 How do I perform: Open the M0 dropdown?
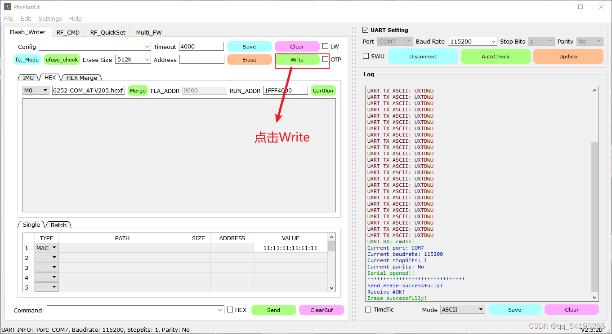pyautogui.click(x=36, y=91)
